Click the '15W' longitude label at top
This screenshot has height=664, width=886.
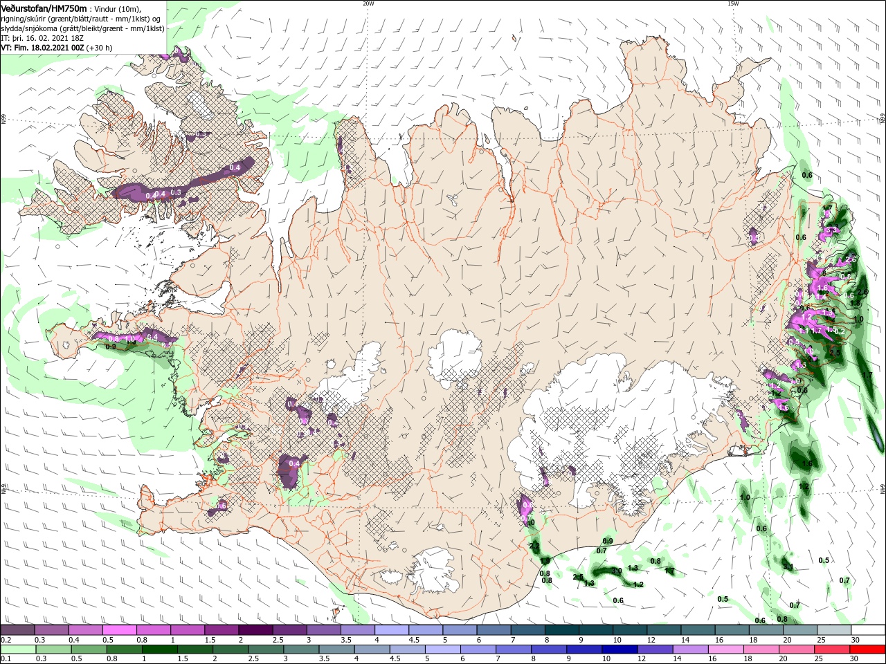733,3
